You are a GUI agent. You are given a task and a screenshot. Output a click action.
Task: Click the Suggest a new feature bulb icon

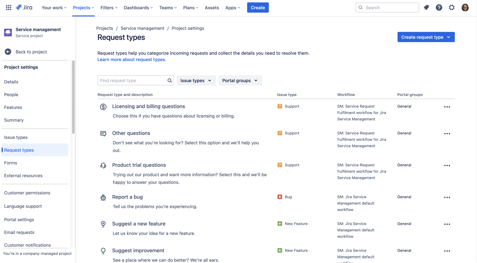click(103, 224)
